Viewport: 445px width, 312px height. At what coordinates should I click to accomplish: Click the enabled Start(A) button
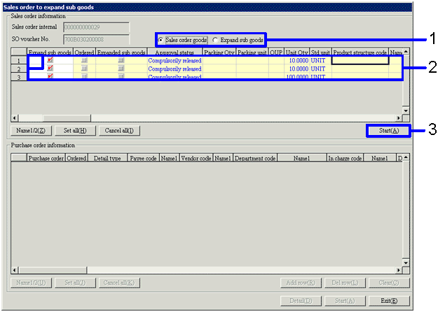385,131
